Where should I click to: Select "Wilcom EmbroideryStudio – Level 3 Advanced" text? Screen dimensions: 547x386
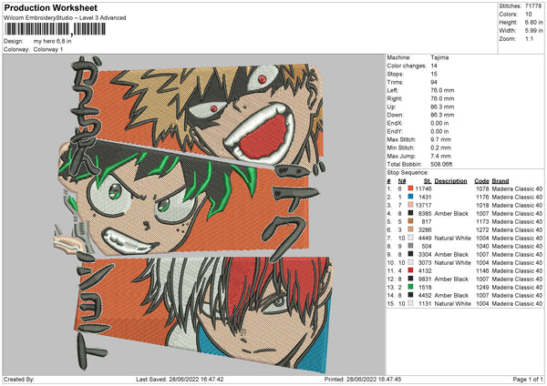click(x=65, y=18)
